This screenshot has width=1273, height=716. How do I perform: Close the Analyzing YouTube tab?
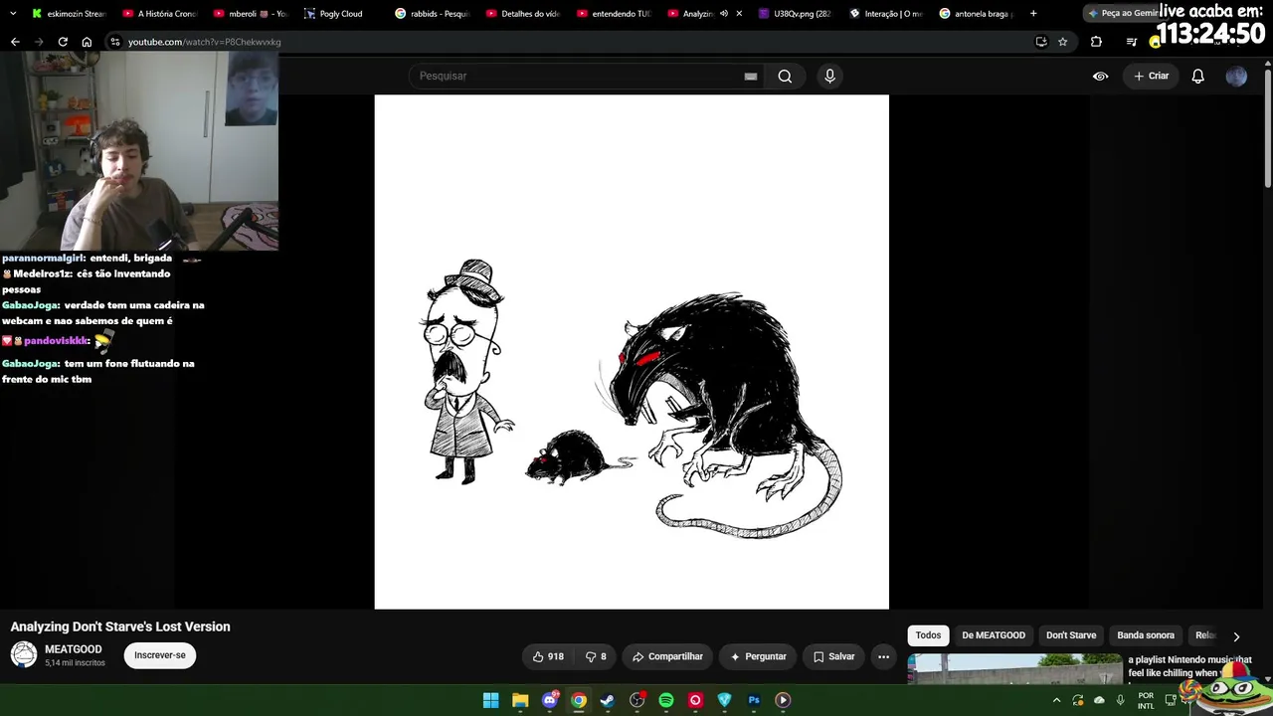click(x=739, y=14)
